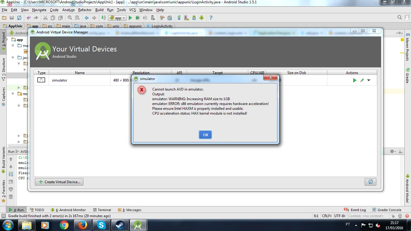This screenshot has height=231, width=411.
Task: Open the Build menu
Action: pyautogui.click(x=99, y=10)
